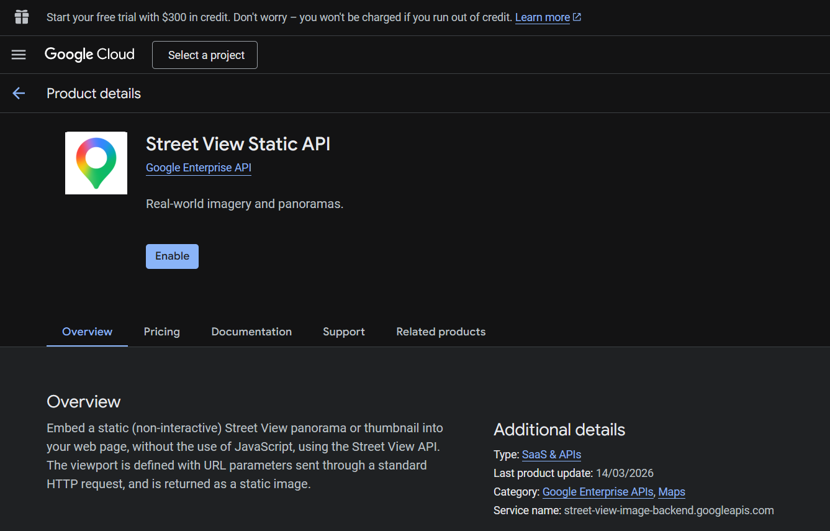Click the Street View Static API heading
830x531 pixels.
pyautogui.click(x=238, y=144)
